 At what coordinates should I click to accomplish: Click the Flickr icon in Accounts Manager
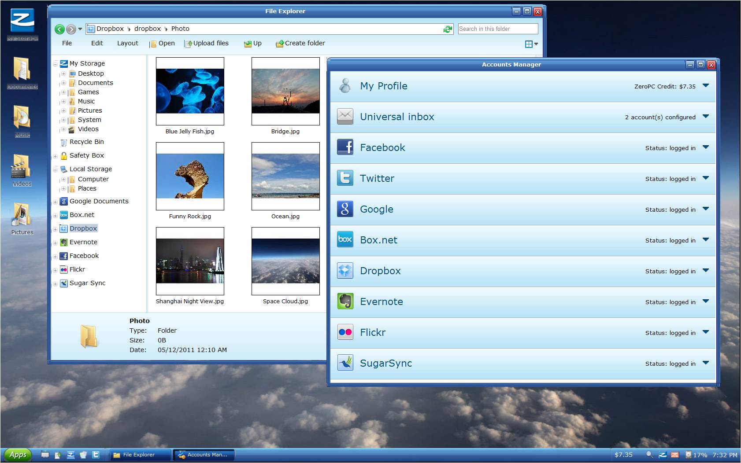tap(345, 332)
